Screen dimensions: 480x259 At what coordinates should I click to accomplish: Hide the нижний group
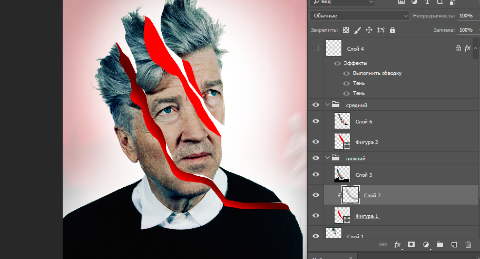coord(316,158)
